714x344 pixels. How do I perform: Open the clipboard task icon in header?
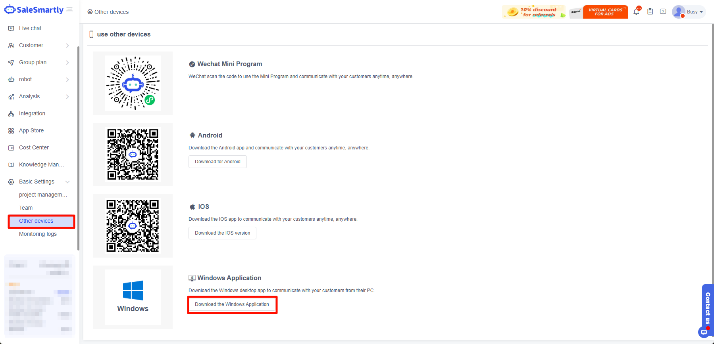coord(650,11)
